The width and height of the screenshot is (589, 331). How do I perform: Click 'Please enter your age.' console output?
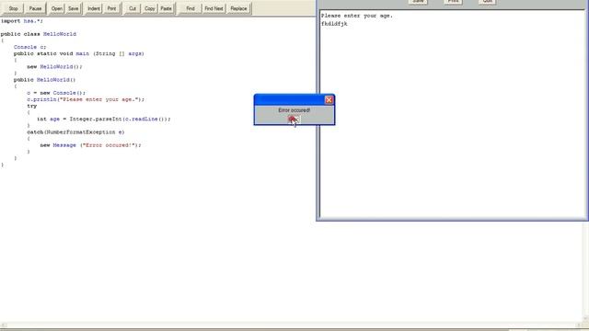[356, 16]
